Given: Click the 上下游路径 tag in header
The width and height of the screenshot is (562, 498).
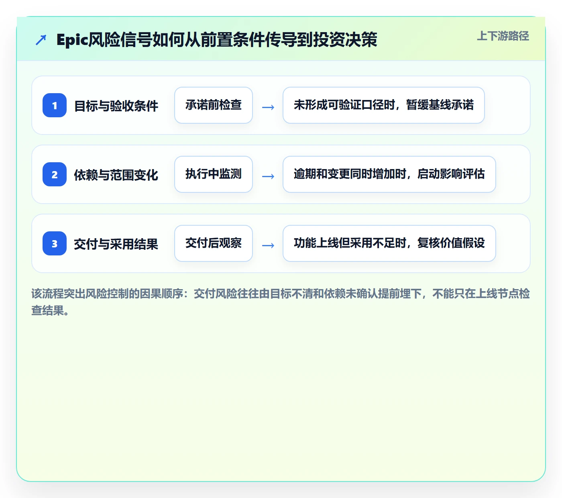Looking at the screenshot, I should click(503, 36).
